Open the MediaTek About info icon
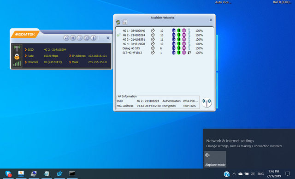This screenshot has width=295, height=179. (x=93, y=38)
